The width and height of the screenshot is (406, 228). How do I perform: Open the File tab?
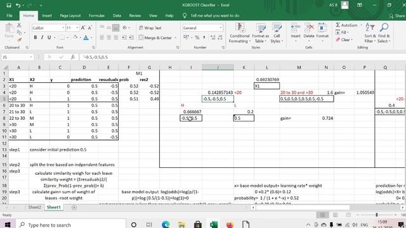pos(10,15)
